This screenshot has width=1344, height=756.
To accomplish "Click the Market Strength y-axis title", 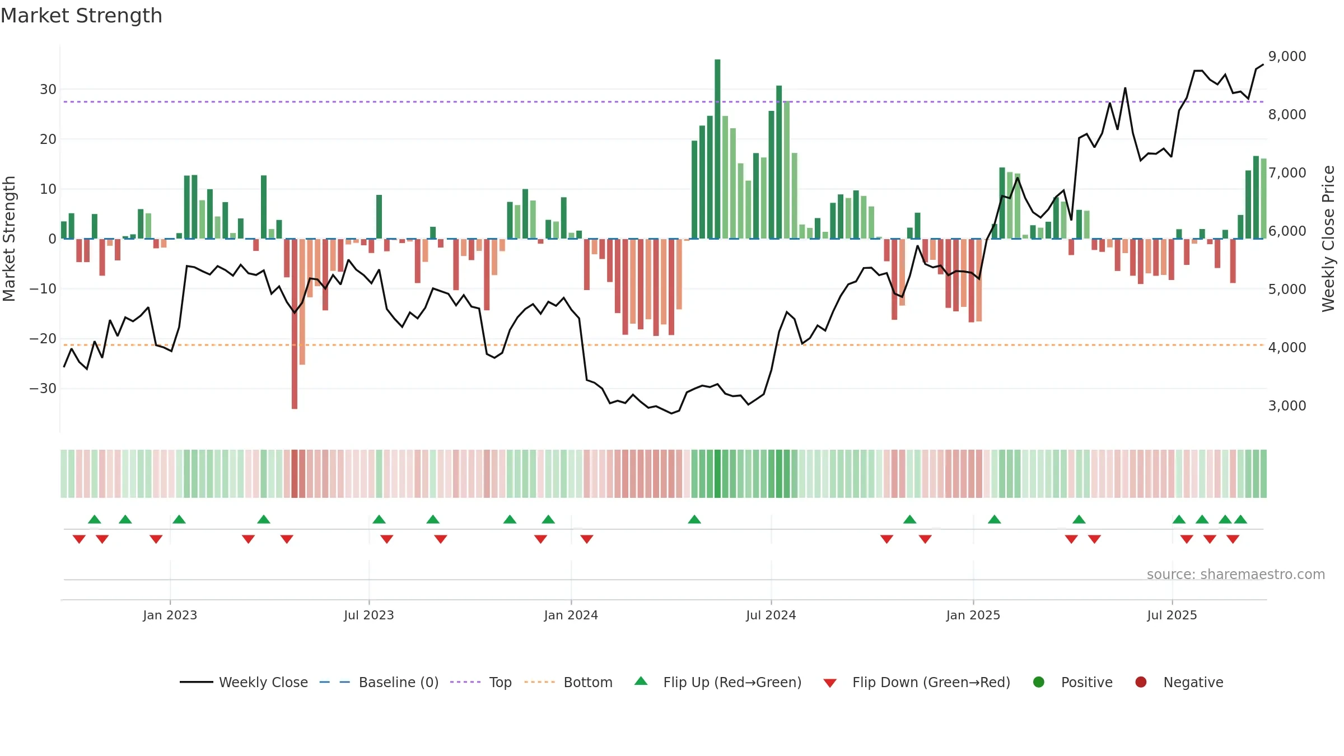I will coord(10,239).
